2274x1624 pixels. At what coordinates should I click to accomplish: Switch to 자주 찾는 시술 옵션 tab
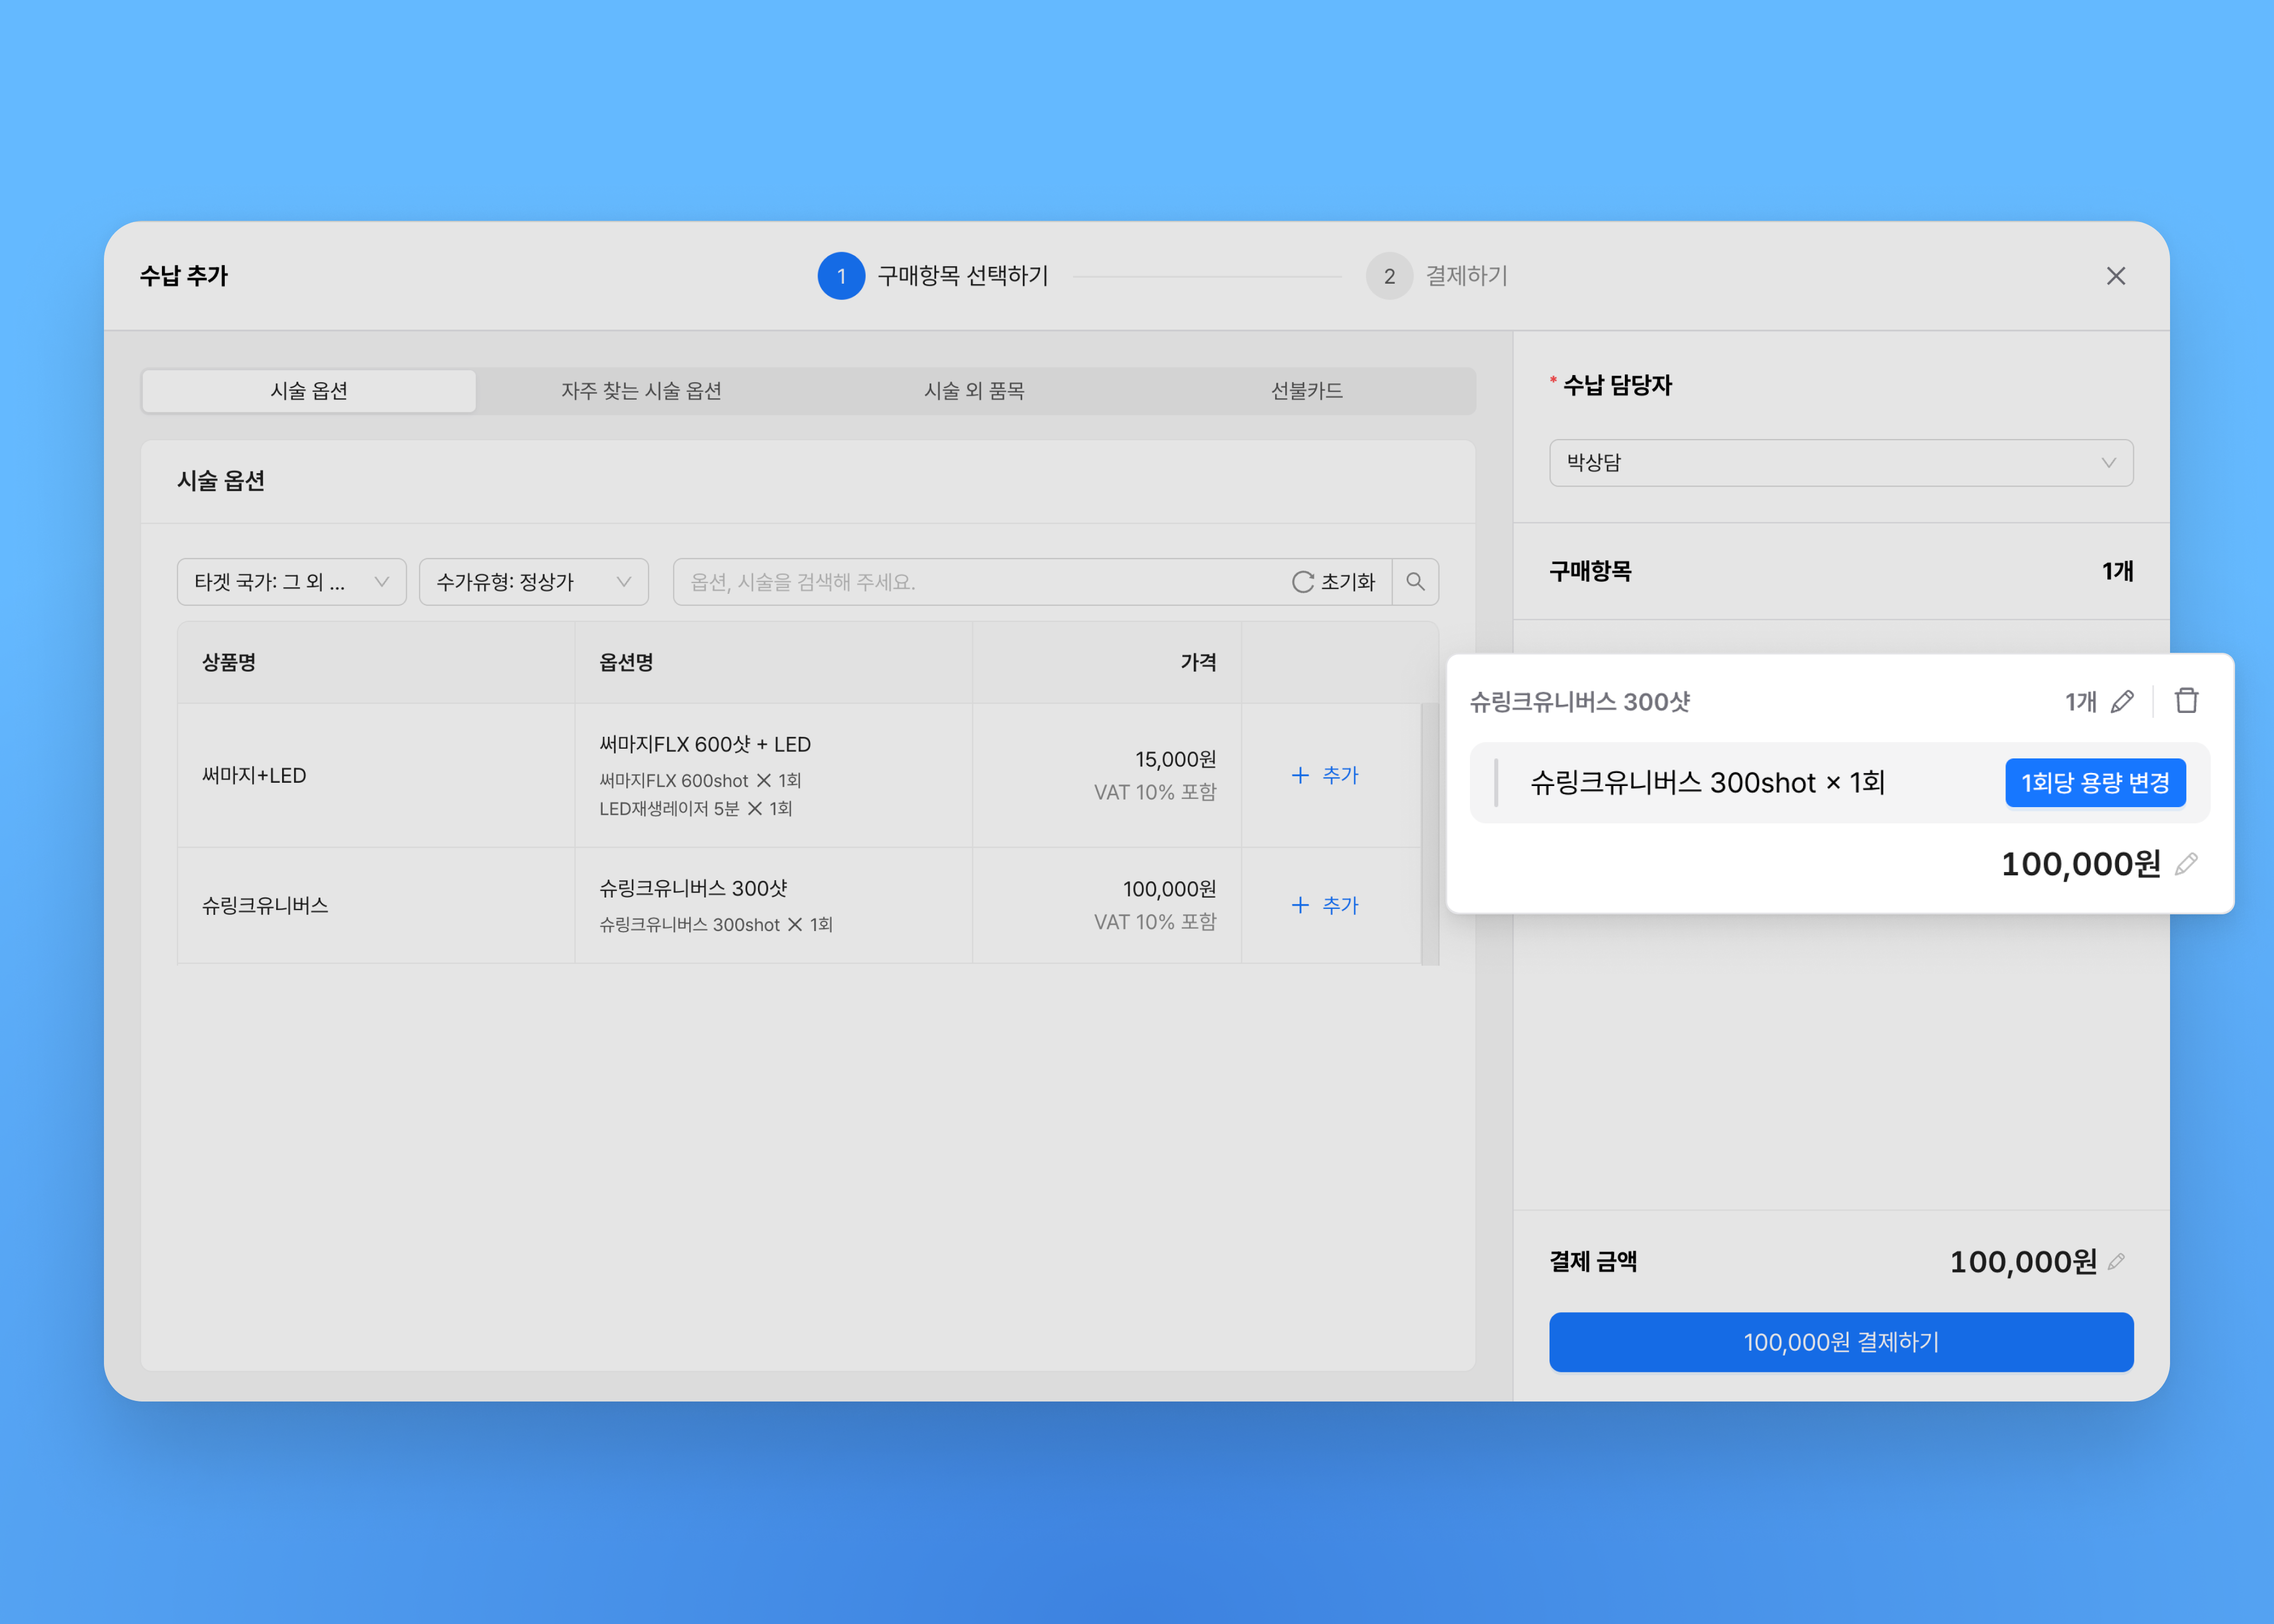641,391
